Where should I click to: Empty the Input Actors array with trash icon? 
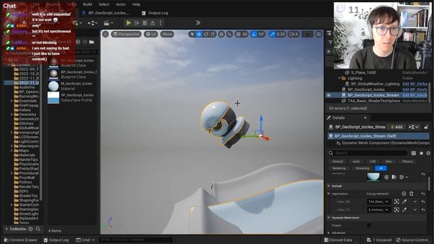pos(412,194)
